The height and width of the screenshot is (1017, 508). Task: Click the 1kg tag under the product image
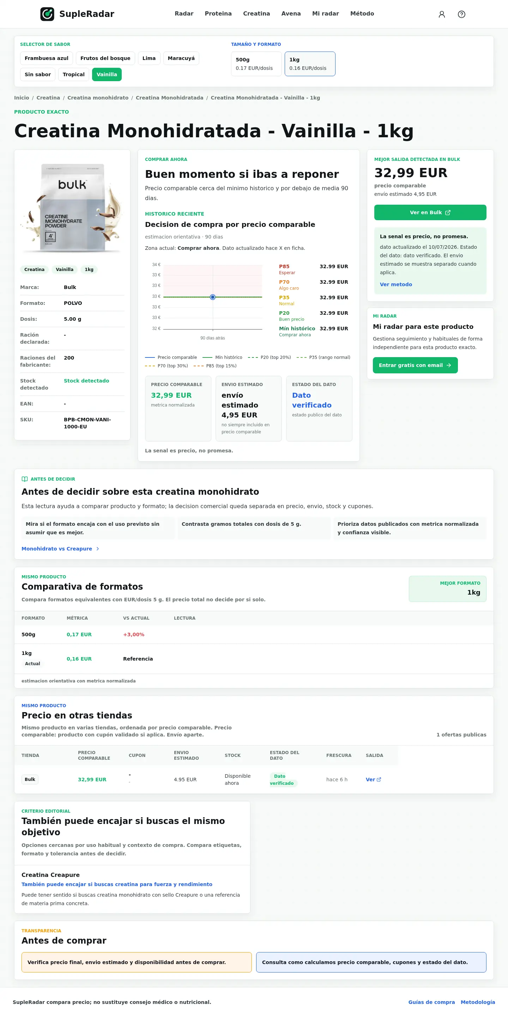pyautogui.click(x=89, y=269)
